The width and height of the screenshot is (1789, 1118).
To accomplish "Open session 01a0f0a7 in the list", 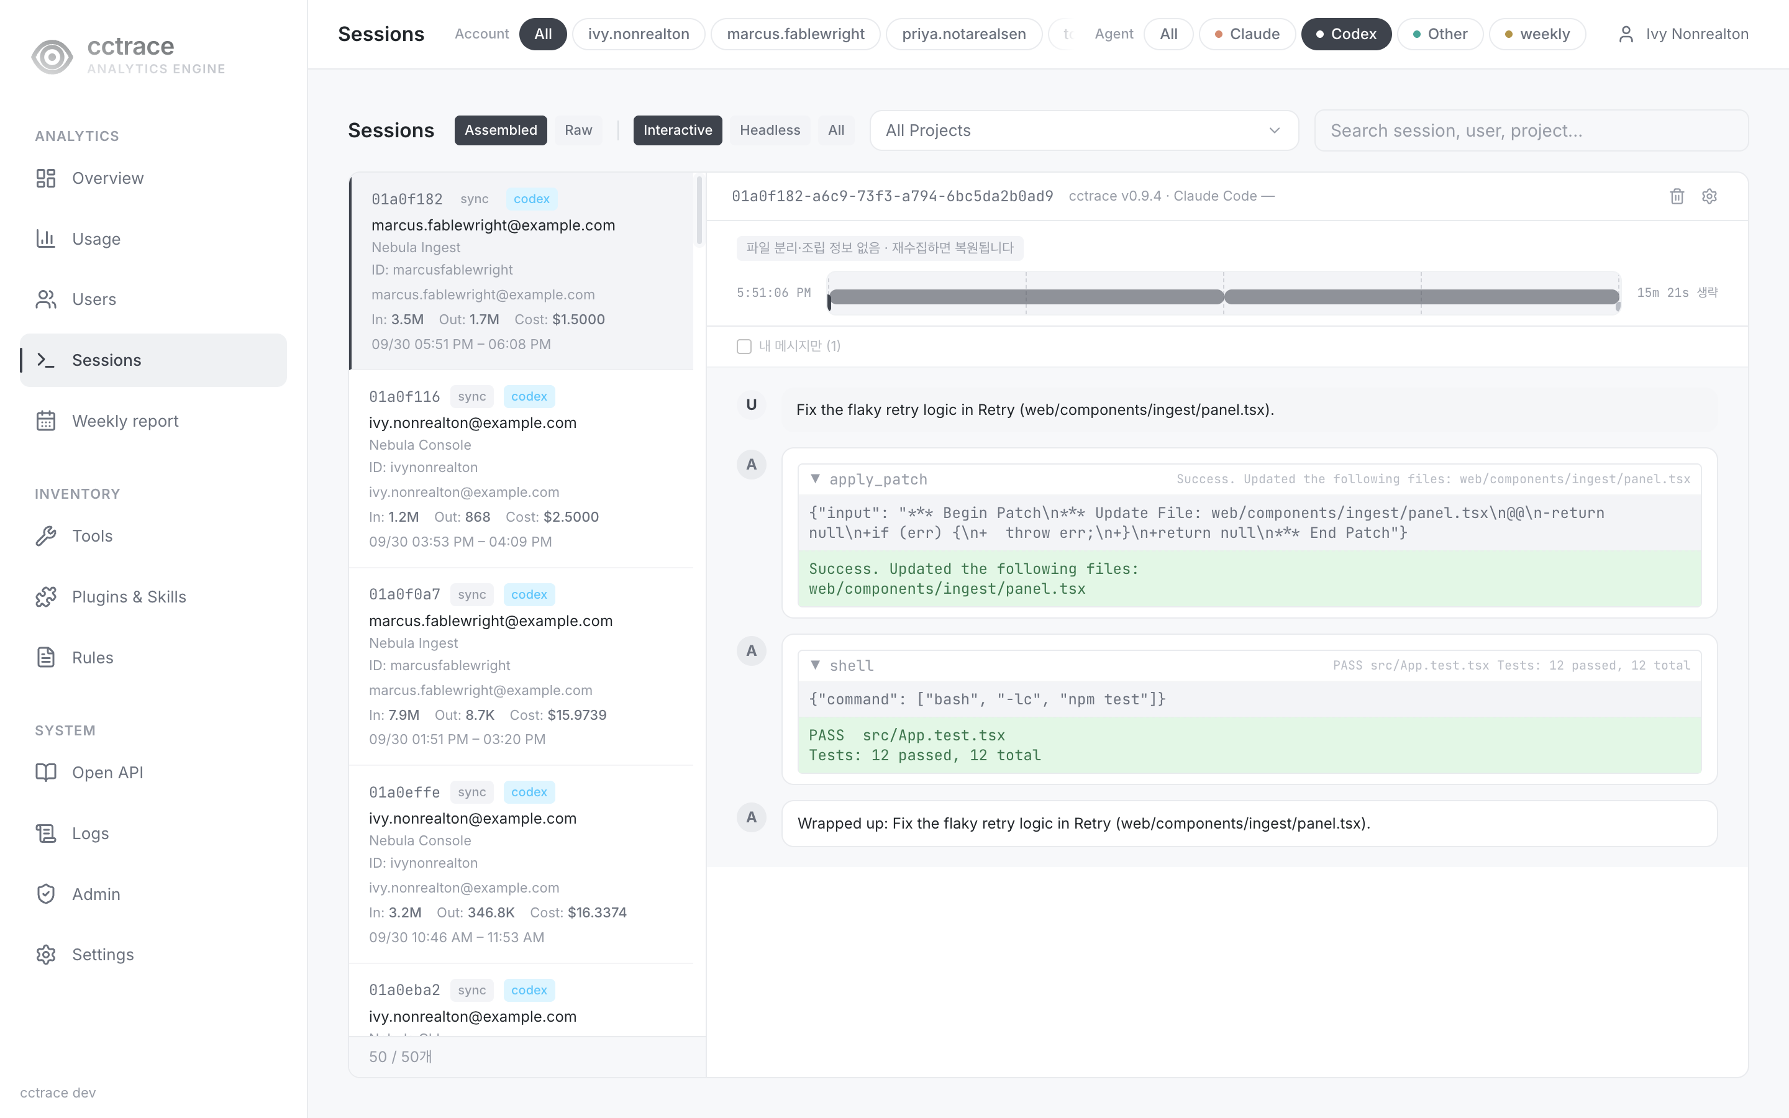I will point(521,667).
